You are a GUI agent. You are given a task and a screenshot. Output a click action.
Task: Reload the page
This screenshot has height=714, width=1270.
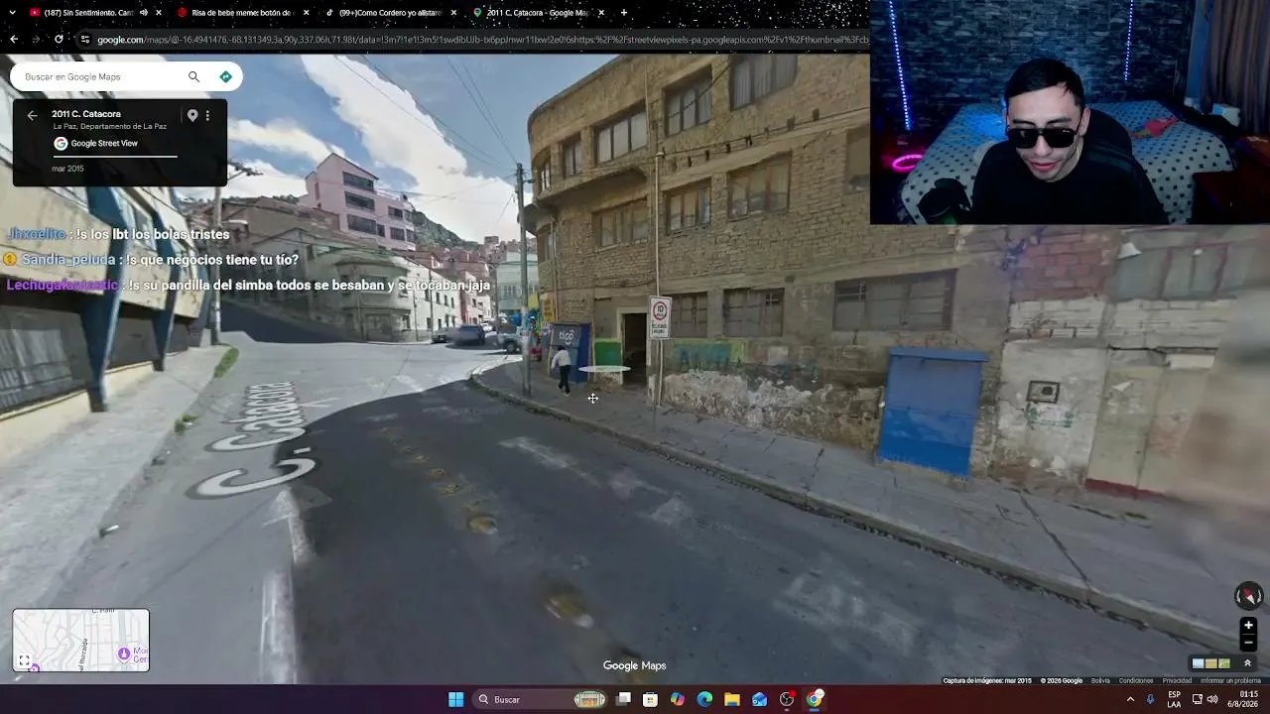(x=60, y=40)
